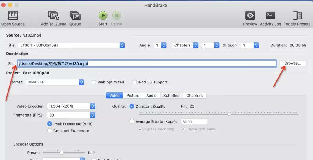Open the Framerate (FPS) dropdown
This screenshot has height=160, width=313.
point(71,115)
